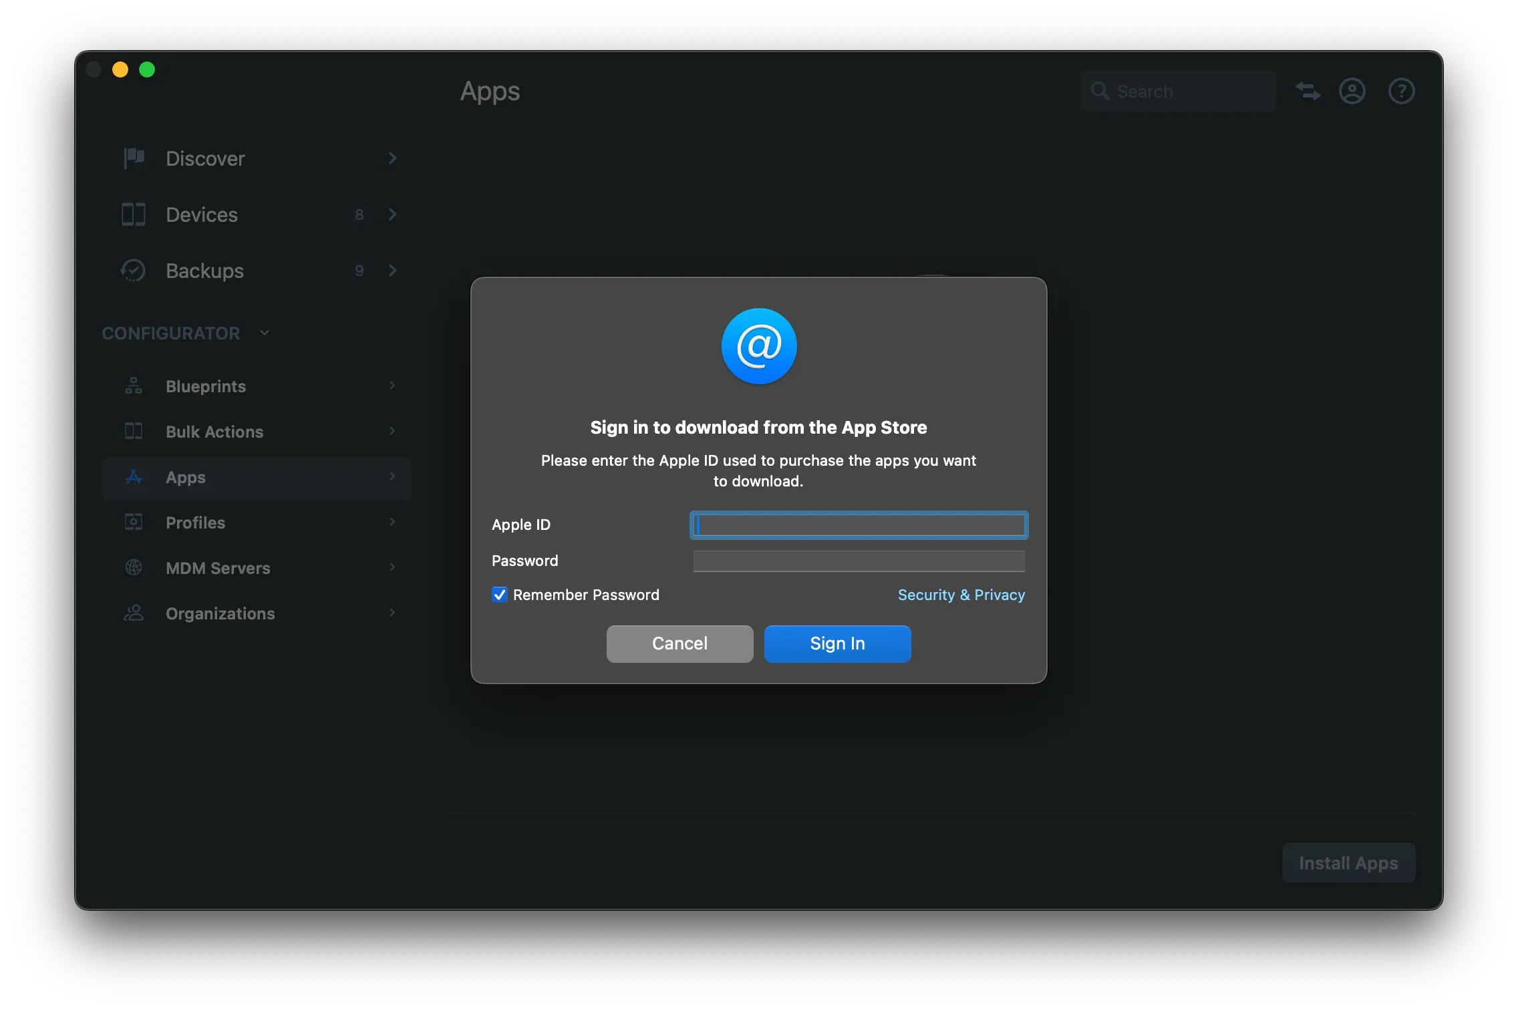Open Backups via its clock icon

click(x=133, y=271)
